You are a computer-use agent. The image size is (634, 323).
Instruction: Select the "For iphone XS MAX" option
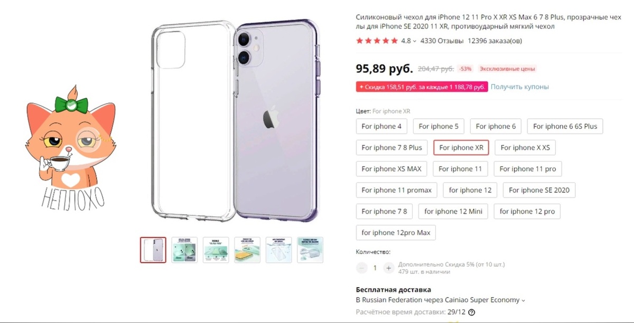(391, 168)
